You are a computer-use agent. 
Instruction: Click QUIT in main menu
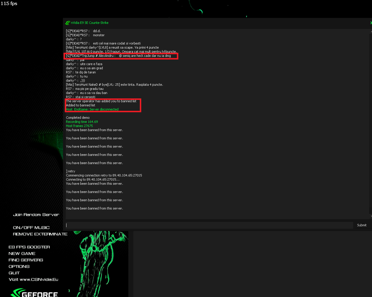14,273
